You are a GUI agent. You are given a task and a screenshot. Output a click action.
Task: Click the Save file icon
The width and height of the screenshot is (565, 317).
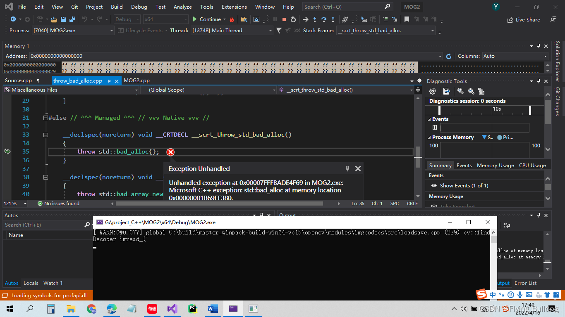click(63, 19)
